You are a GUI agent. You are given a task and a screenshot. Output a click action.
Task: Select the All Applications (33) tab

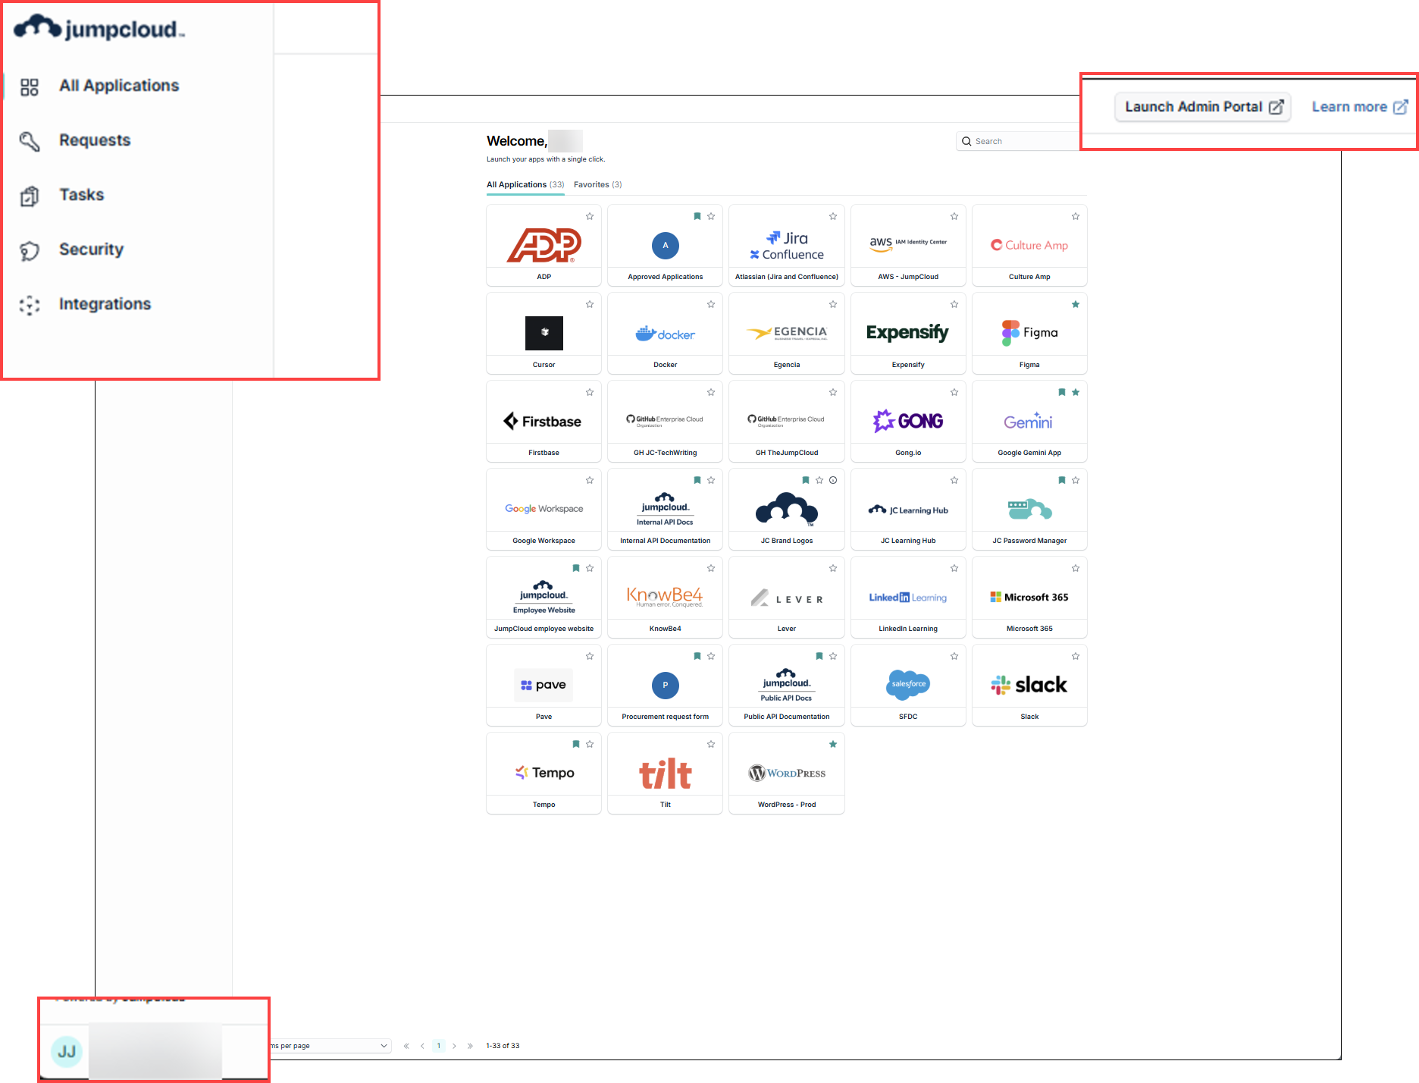525,184
